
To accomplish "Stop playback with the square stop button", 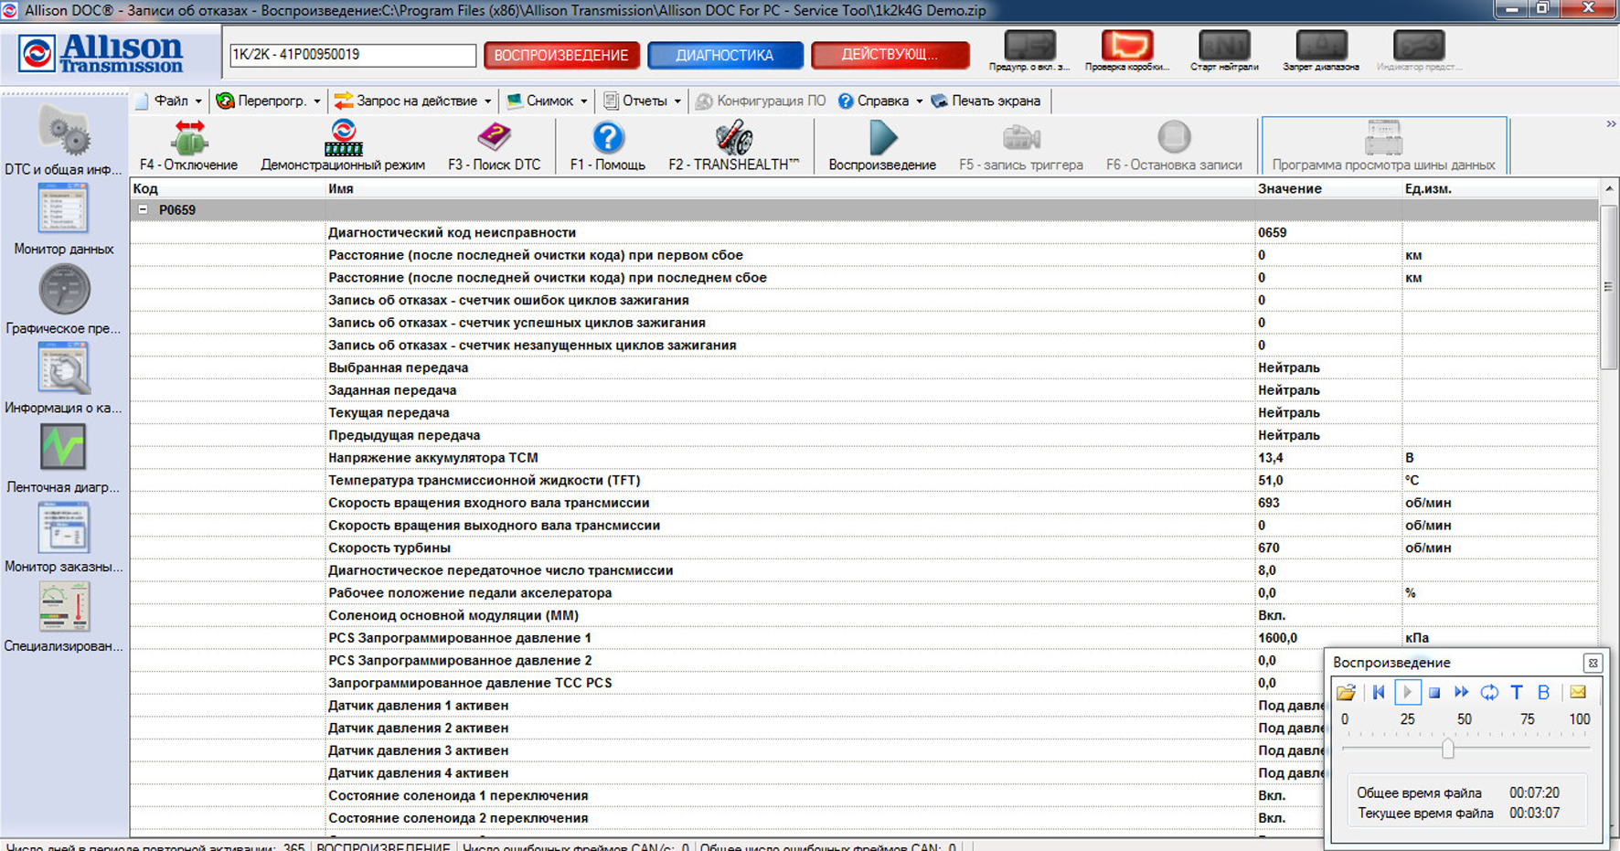I will (x=1434, y=693).
